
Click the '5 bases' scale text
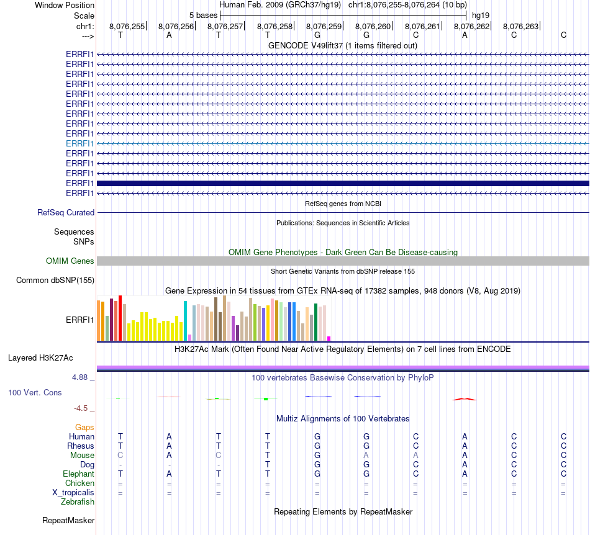(x=203, y=16)
